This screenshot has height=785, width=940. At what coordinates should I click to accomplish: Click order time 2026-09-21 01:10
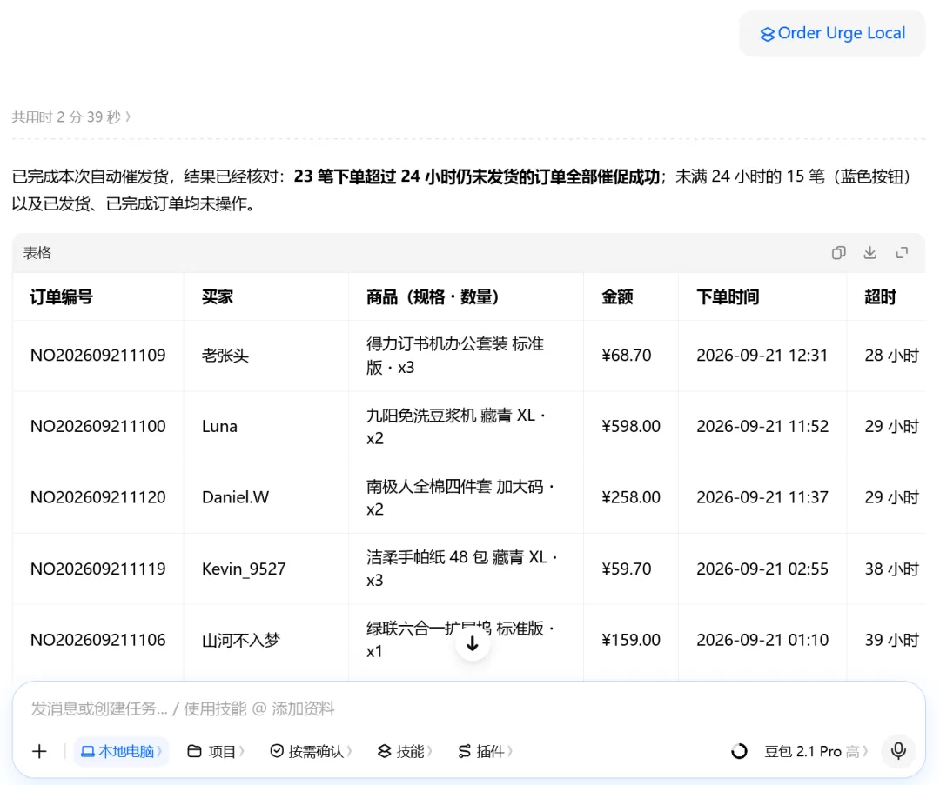(762, 640)
